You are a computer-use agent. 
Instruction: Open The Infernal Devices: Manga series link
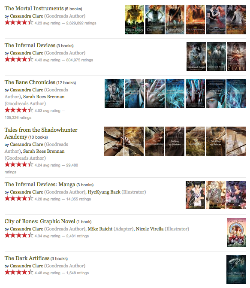click(x=40, y=185)
